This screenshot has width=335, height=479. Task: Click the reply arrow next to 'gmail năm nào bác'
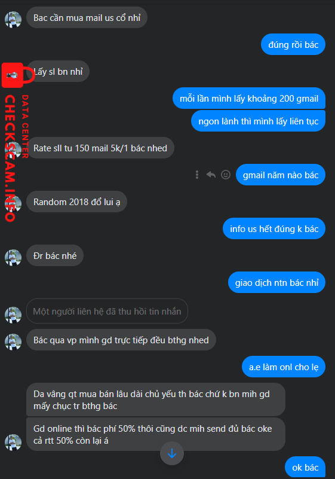pyautogui.click(x=211, y=175)
